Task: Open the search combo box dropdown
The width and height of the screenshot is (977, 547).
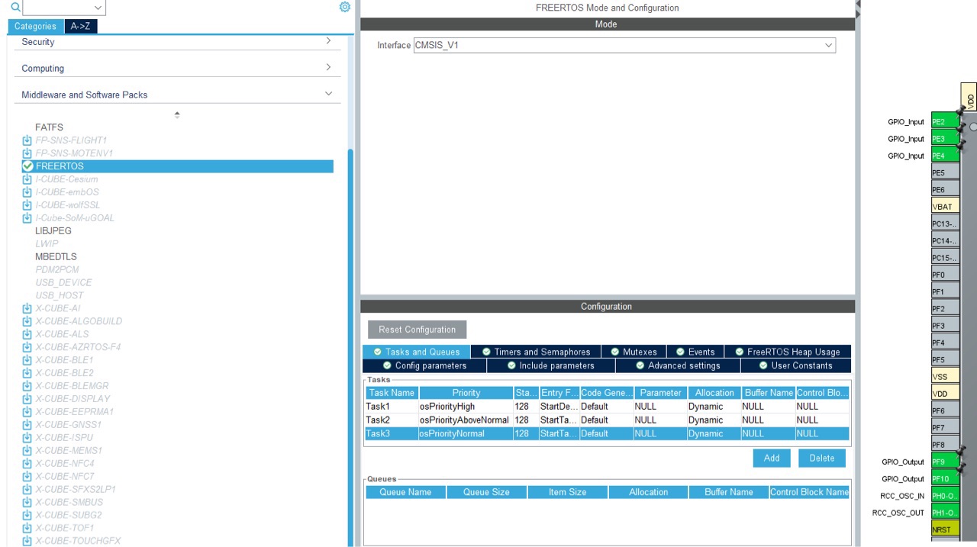Action: click(98, 8)
